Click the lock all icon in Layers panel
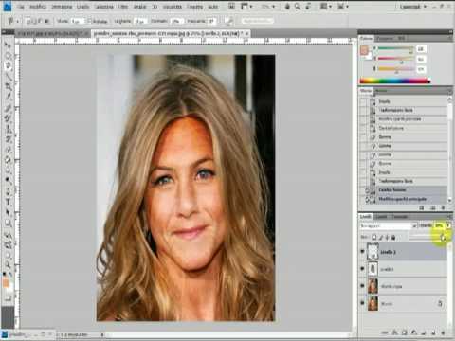The width and height of the screenshot is (455, 341). (x=393, y=237)
